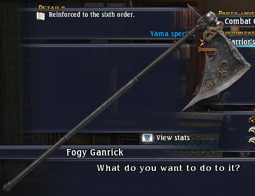Click the textured grip of the axe handle
The image size is (255, 196).
coord(100,107)
